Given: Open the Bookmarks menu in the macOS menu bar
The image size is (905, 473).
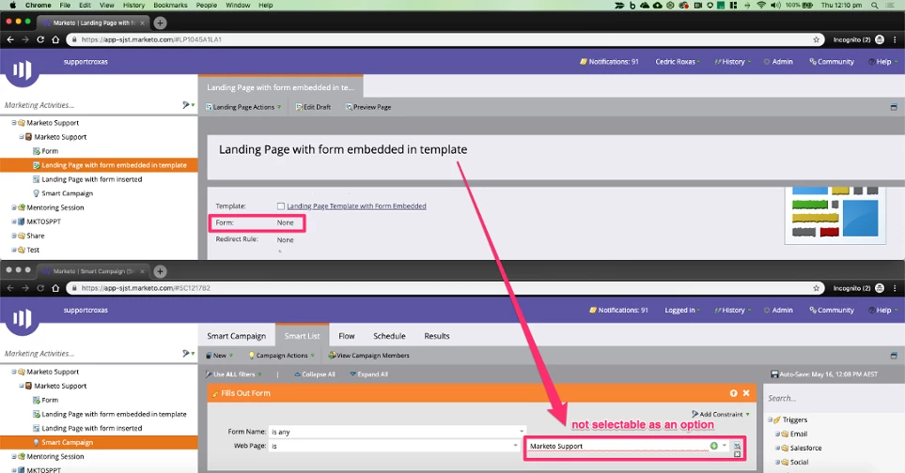Looking at the screenshot, I should [170, 6].
